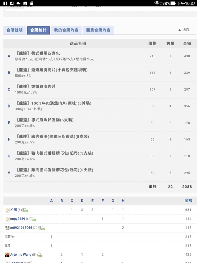Tap phone verified icon beside nopy2489

pyautogui.click(x=34, y=219)
